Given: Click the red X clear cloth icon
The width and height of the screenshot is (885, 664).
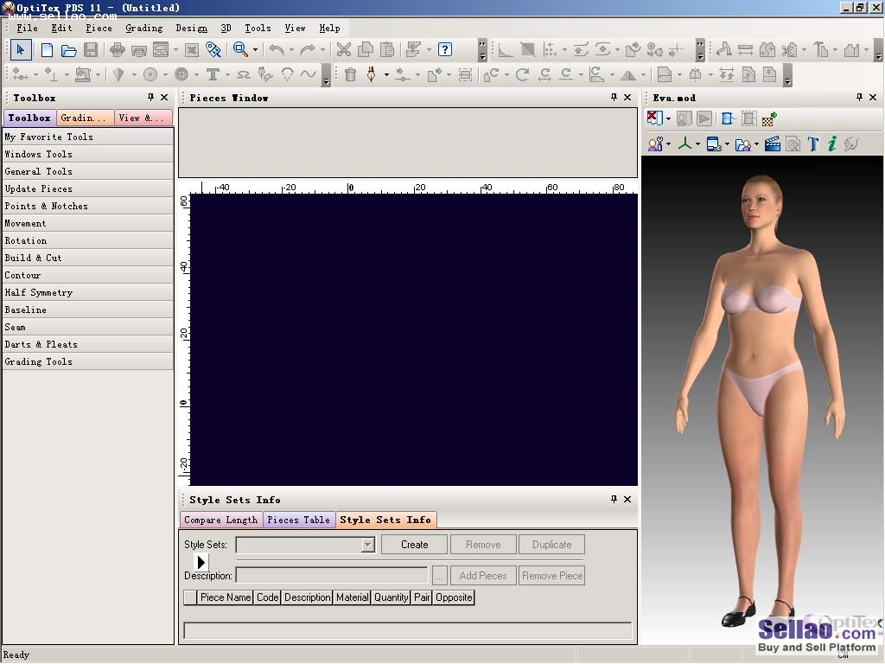Looking at the screenshot, I should [654, 118].
